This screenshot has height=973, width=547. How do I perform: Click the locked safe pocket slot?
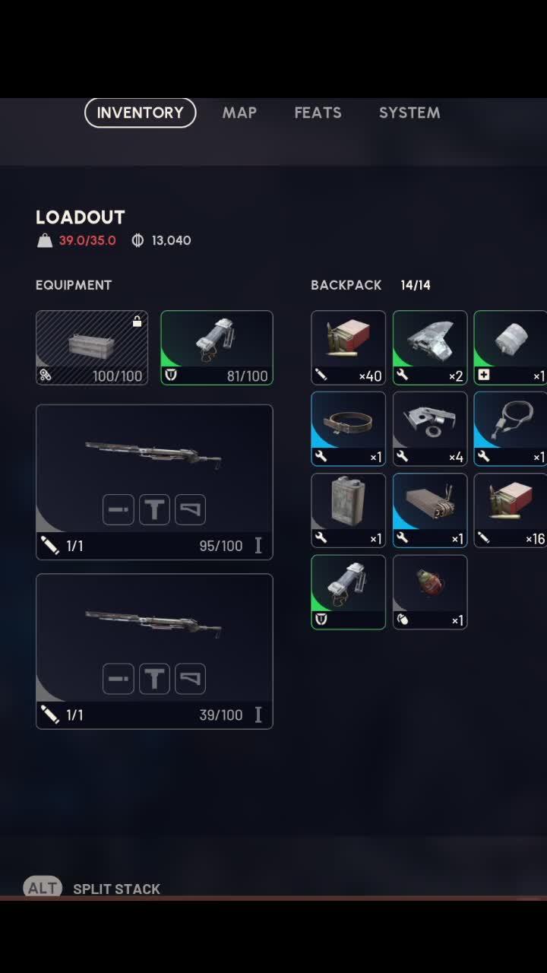[92, 347]
